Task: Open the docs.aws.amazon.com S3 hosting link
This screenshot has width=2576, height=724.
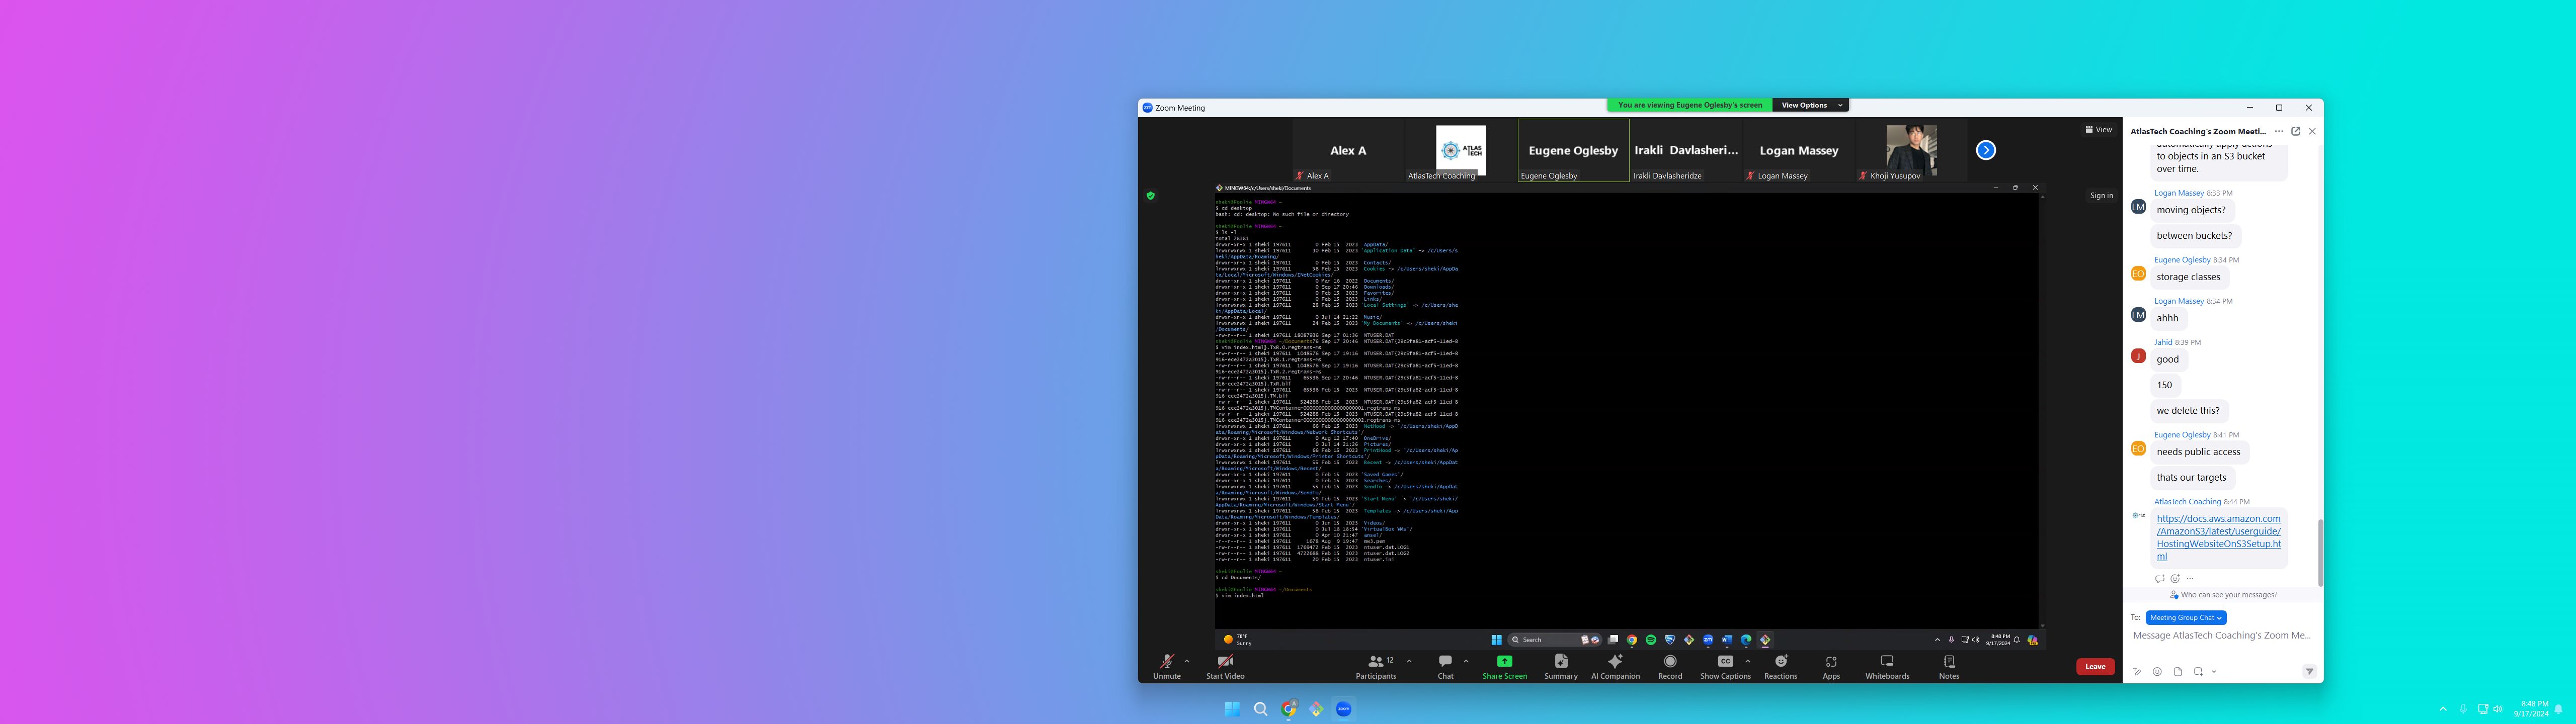Action: click(2218, 537)
